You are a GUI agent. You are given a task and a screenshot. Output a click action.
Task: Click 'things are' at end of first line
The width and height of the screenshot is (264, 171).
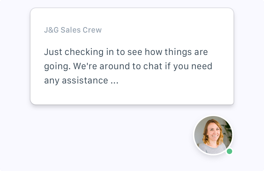(x=186, y=52)
